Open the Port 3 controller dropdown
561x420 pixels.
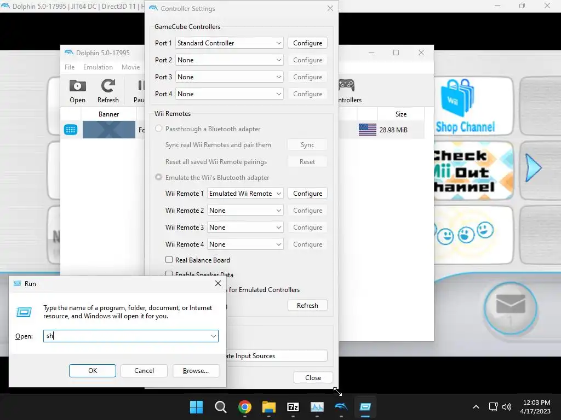click(230, 77)
